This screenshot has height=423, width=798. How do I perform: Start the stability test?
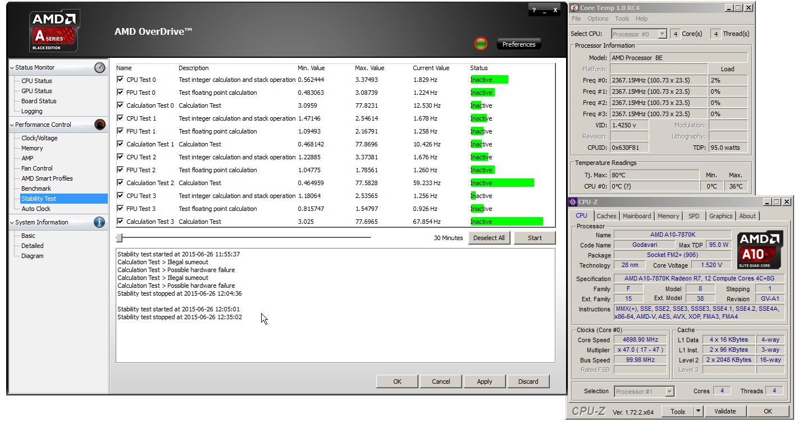[535, 238]
